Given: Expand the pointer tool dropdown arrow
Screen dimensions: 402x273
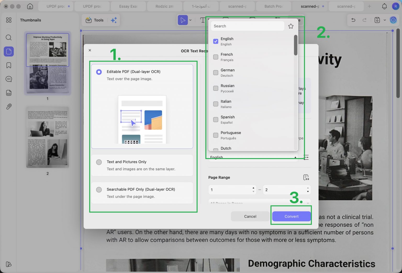Looking at the screenshot, I should click(191, 20).
